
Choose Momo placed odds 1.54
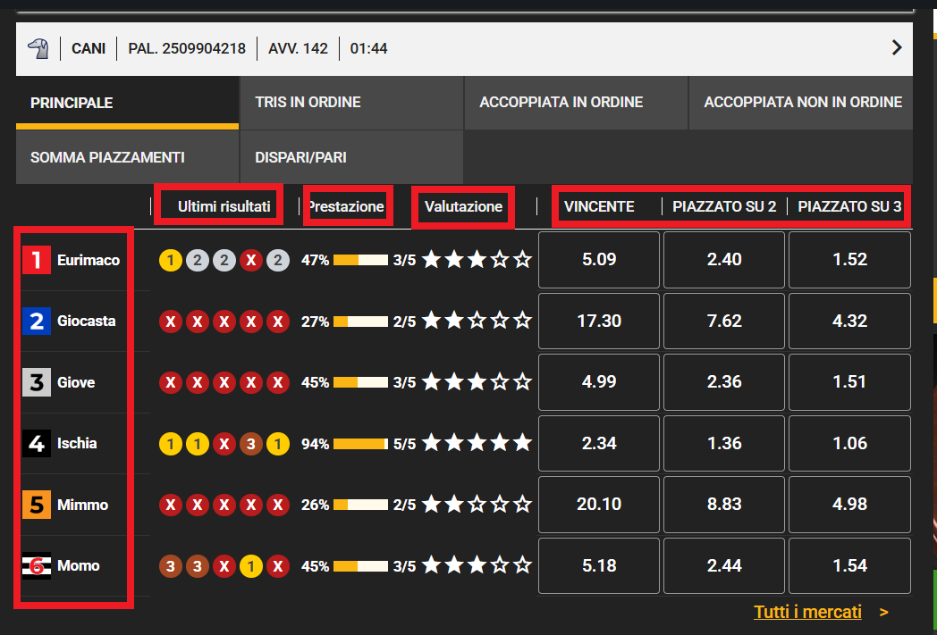click(849, 565)
